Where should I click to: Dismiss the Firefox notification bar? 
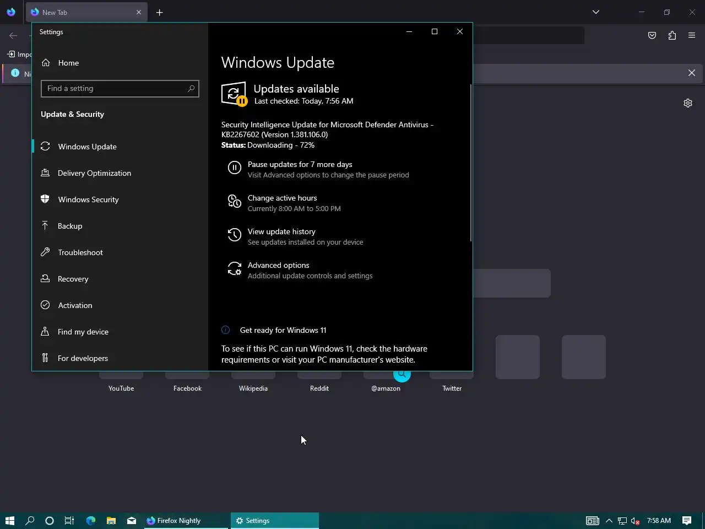(x=692, y=73)
